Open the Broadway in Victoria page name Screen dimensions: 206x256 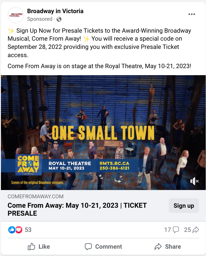[55, 11]
